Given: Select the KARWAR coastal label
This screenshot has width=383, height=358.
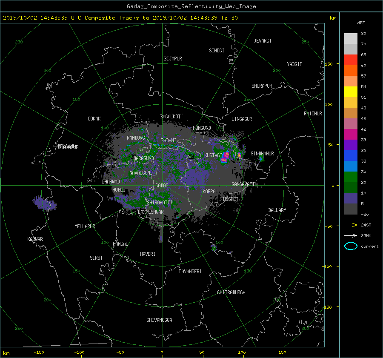Looking at the screenshot, I should click(x=35, y=239).
